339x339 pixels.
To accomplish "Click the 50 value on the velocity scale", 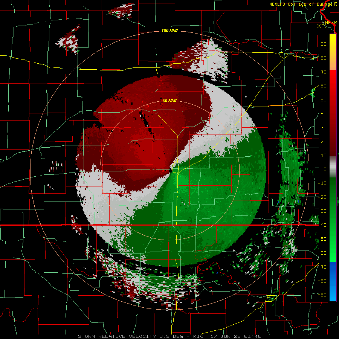I will 324,100.
